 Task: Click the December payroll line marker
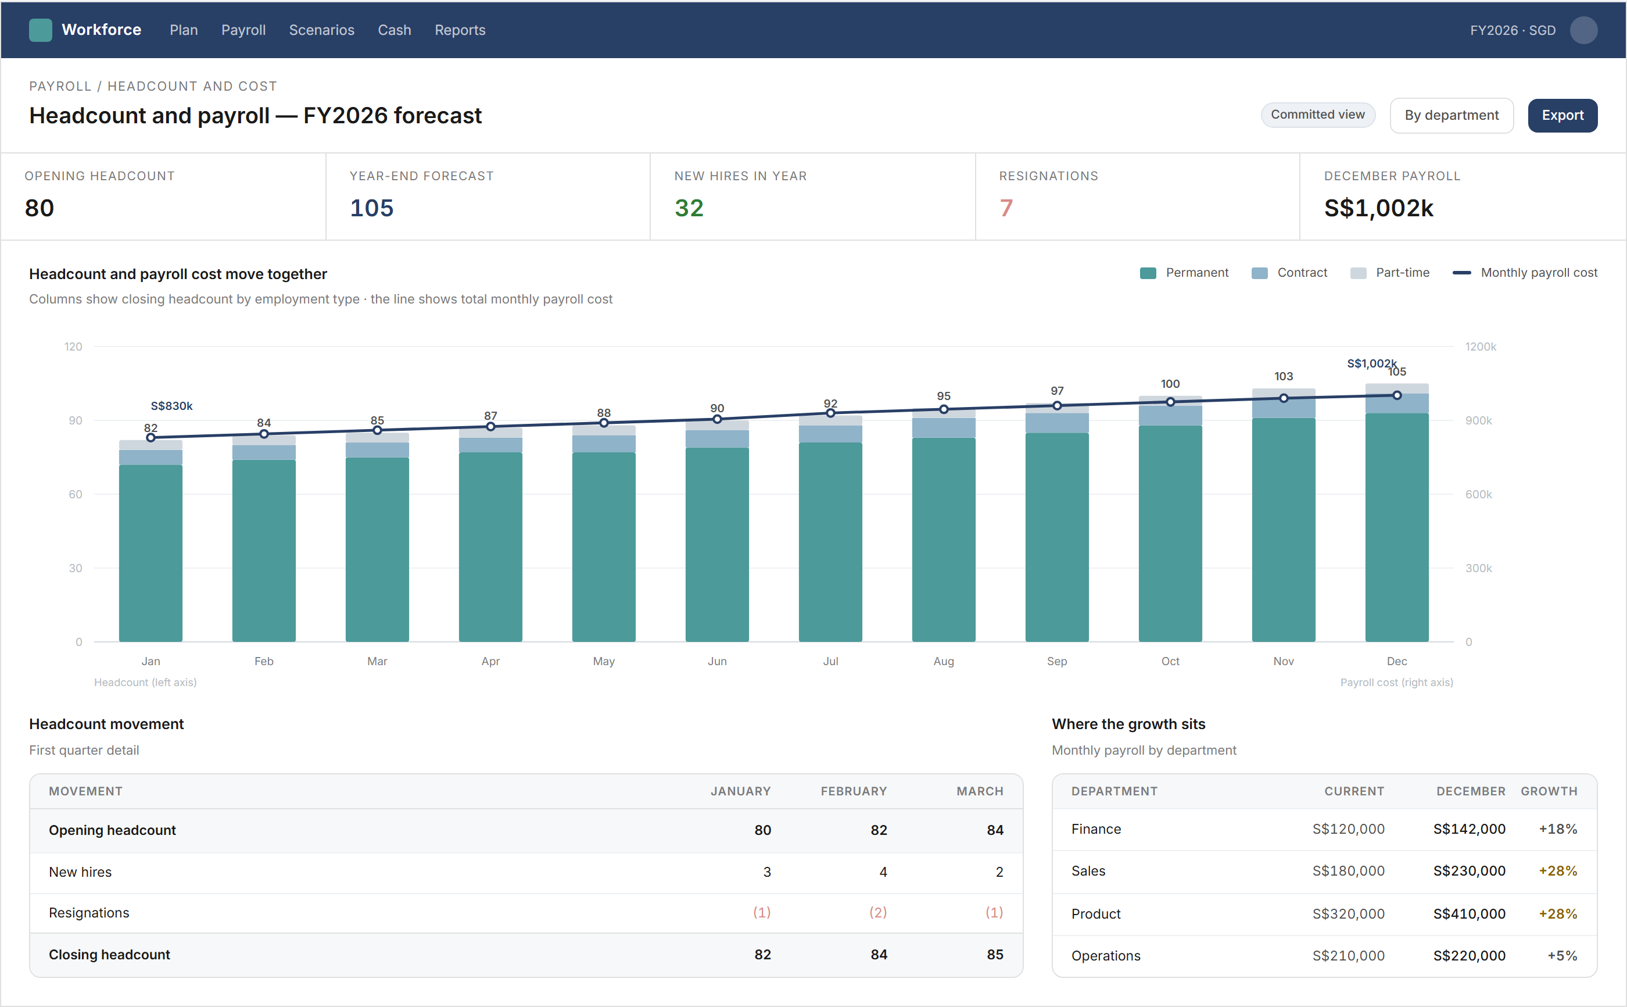(1397, 395)
